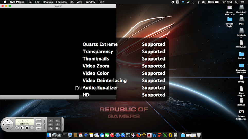Open the Window menu

pos(90,2)
